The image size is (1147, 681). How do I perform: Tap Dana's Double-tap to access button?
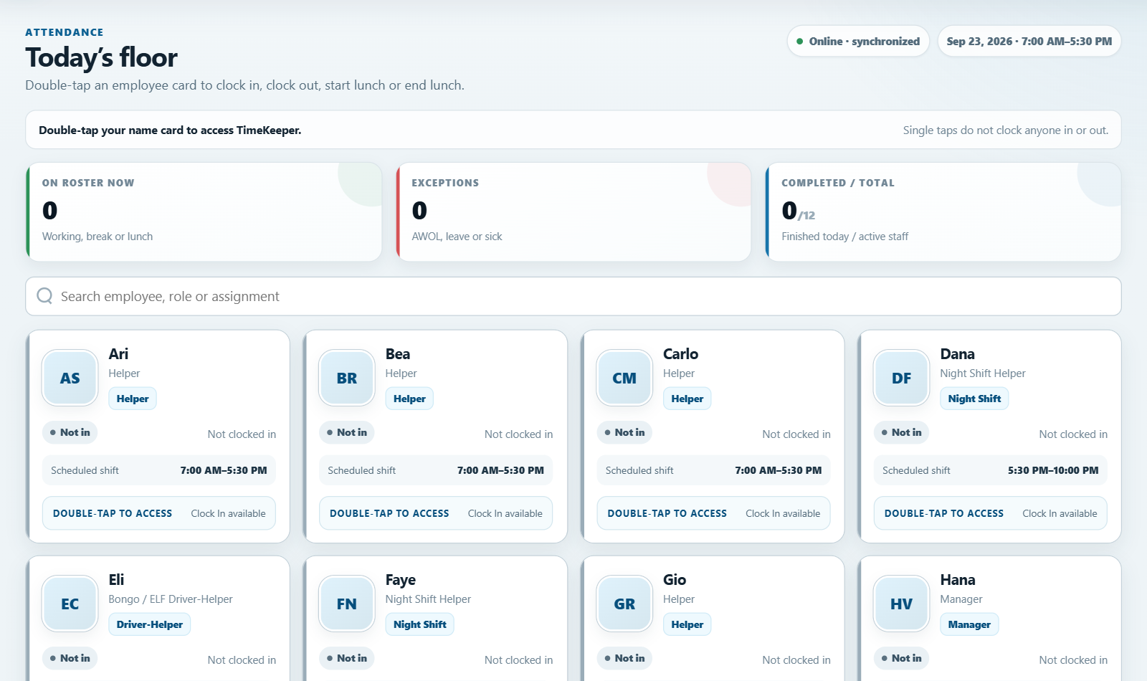click(x=990, y=513)
